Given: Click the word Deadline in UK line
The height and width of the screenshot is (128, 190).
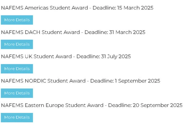Looking at the screenshot, I should [87, 56].
